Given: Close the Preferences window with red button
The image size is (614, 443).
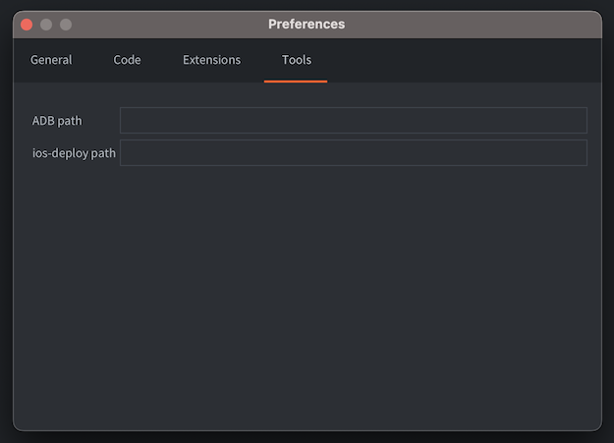Looking at the screenshot, I should (27, 25).
